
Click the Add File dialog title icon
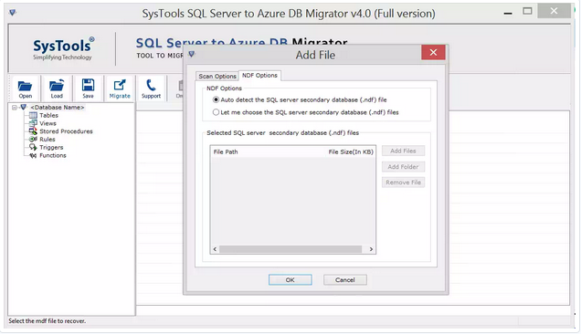192,55
